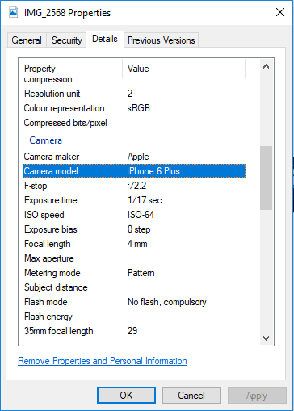The height and width of the screenshot is (411, 294).
Task: Select the Details tab
Action: pyautogui.click(x=105, y=39)
